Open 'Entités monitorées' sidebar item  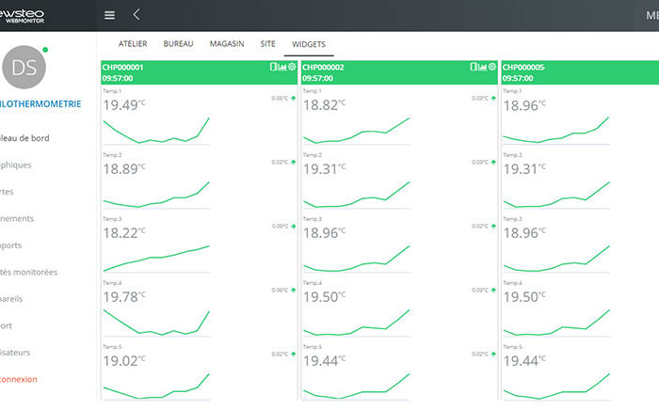28,273
